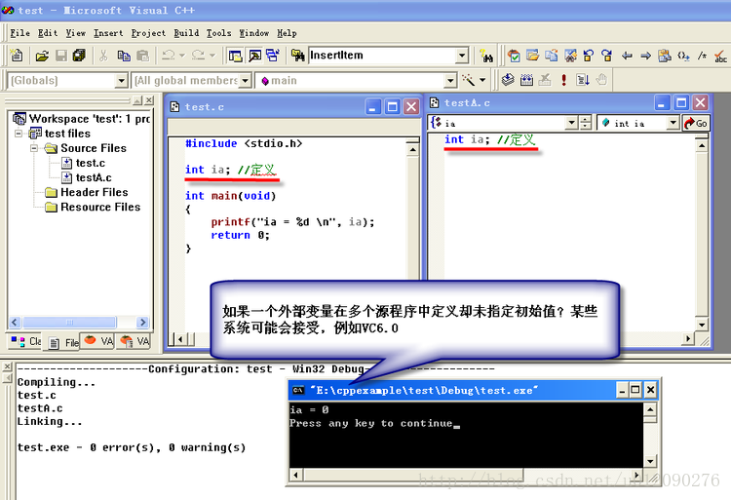The height and width of the screenshot is (500, 731).
Task: Open the Help menu
Action: pyautogui.click(x=287, y=33)
